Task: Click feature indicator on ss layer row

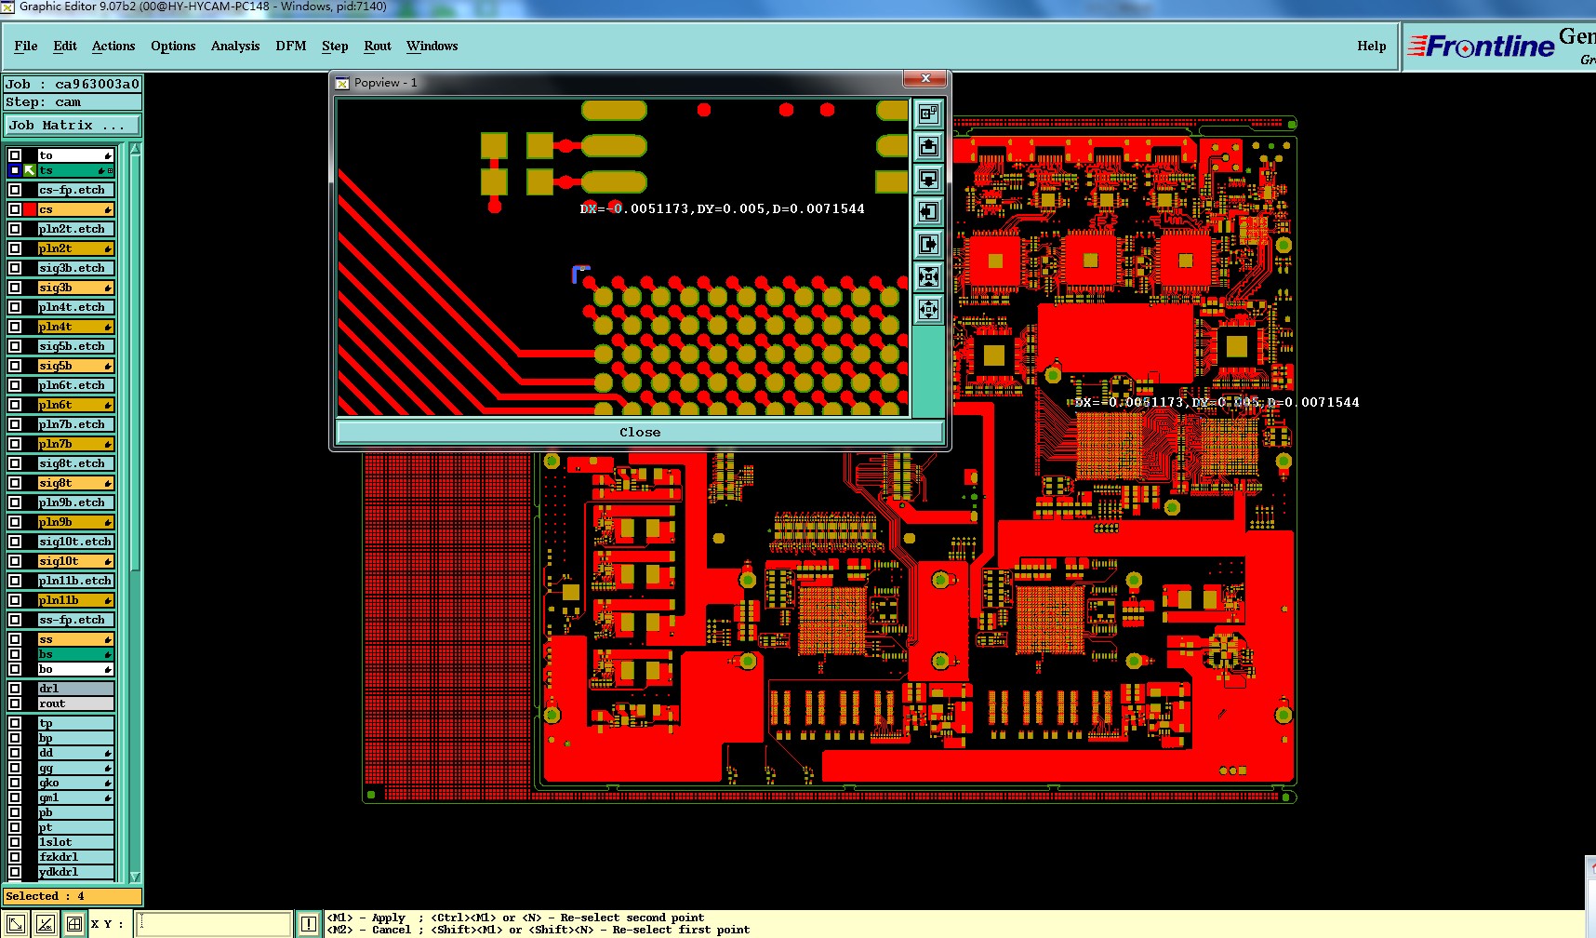Action: click(108, 639)
